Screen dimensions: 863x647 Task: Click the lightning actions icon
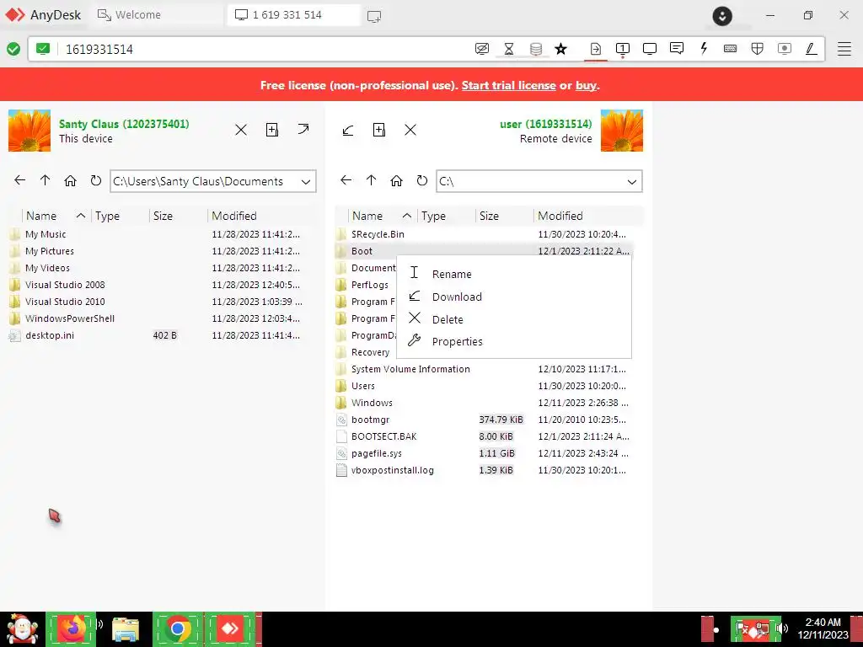coord(704,49)
